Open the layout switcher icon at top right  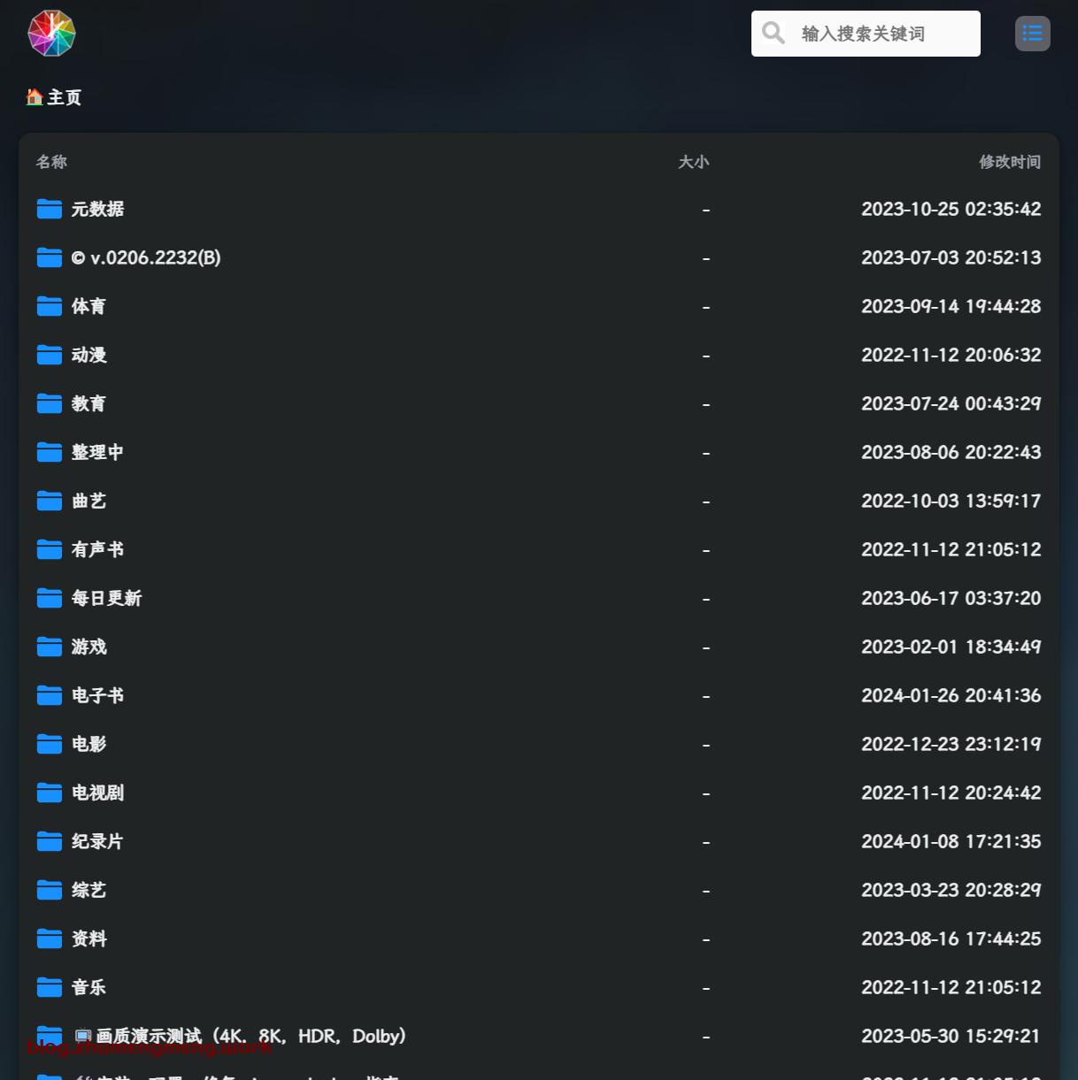pos(1032,33)
